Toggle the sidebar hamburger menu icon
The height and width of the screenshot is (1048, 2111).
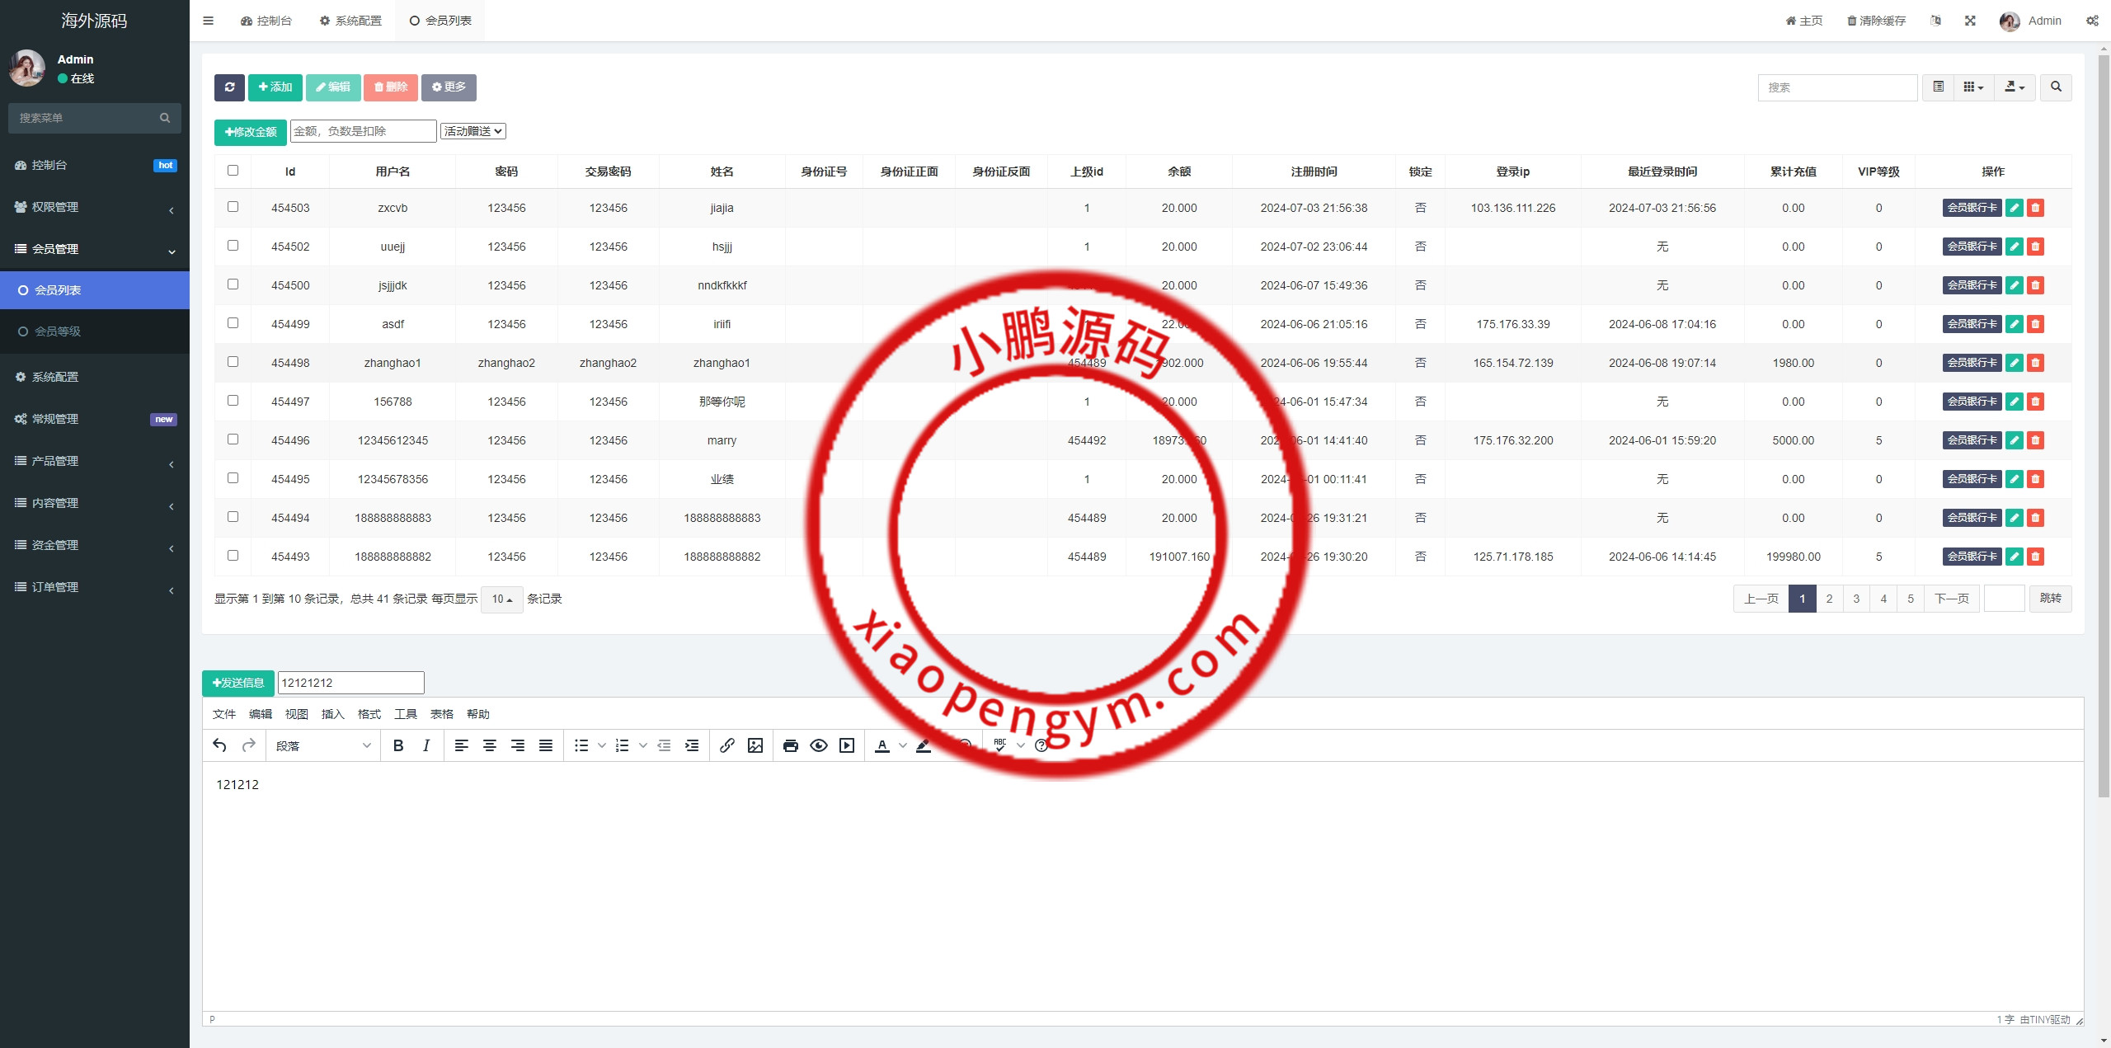(x=208, y=21)
